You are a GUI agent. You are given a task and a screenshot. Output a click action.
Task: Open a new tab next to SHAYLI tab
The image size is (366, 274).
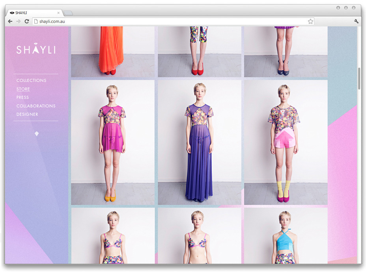click(68, 13)
